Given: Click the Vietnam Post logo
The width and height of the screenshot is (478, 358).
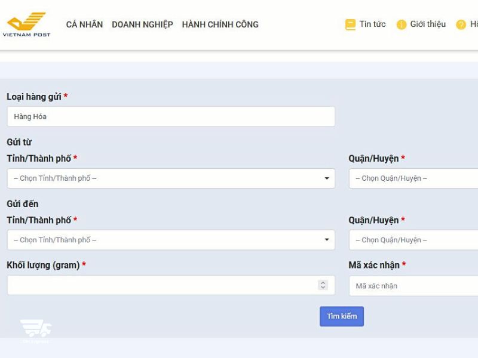Looking at the screenshot, I should [x=26, y=24].
